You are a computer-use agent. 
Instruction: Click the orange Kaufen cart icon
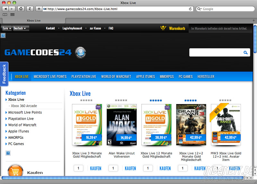click(x=15, y=171)
